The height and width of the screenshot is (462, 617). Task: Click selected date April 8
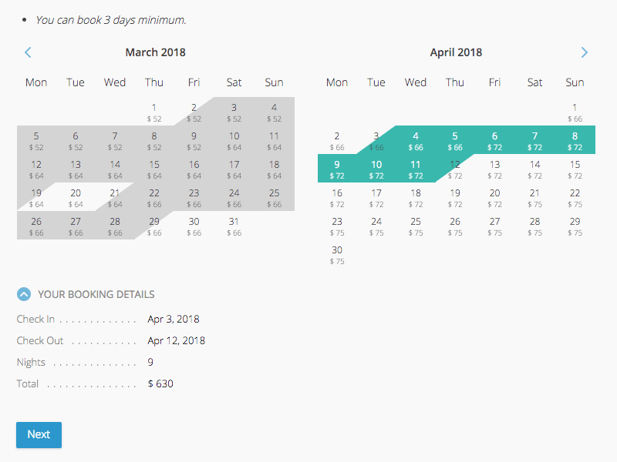click(x=575, y=140)
